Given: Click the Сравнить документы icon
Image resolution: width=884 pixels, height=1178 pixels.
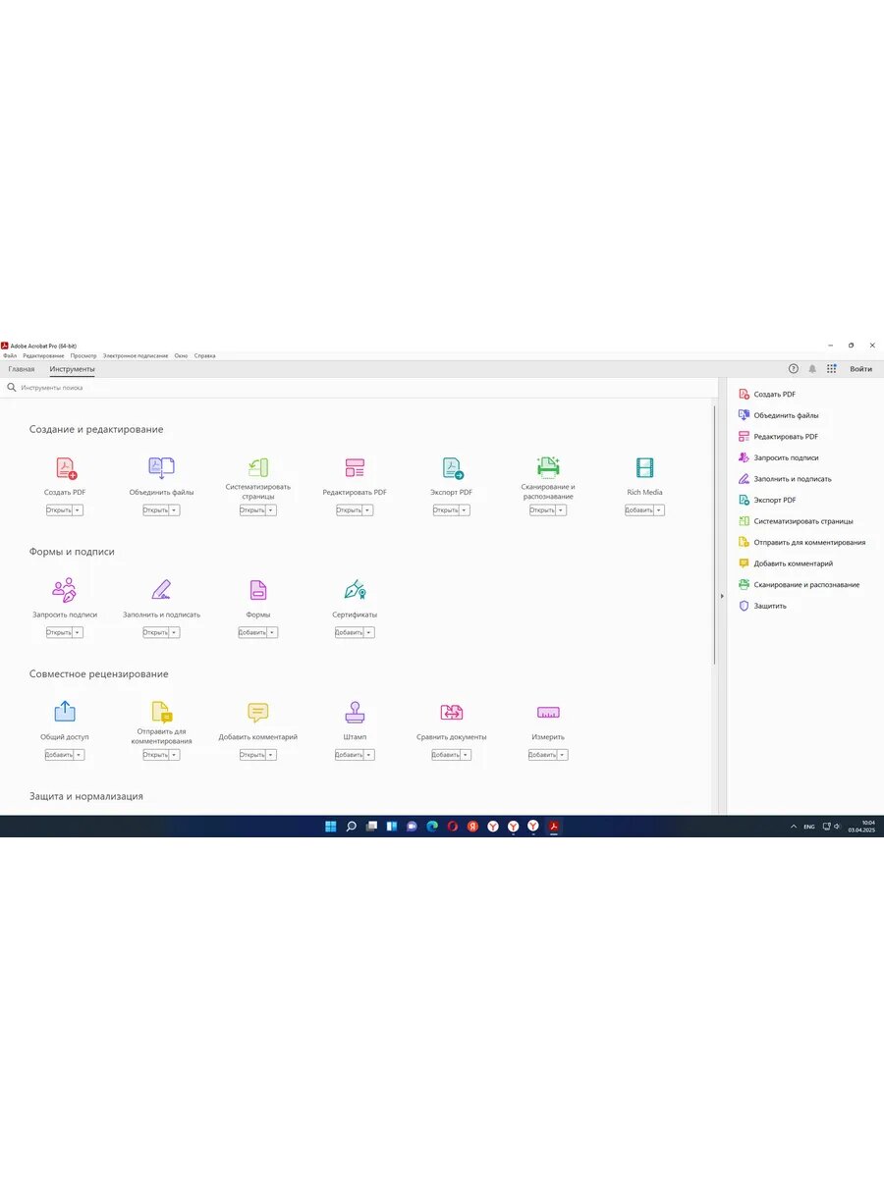Looking at the screenshot, I should 452,713.
